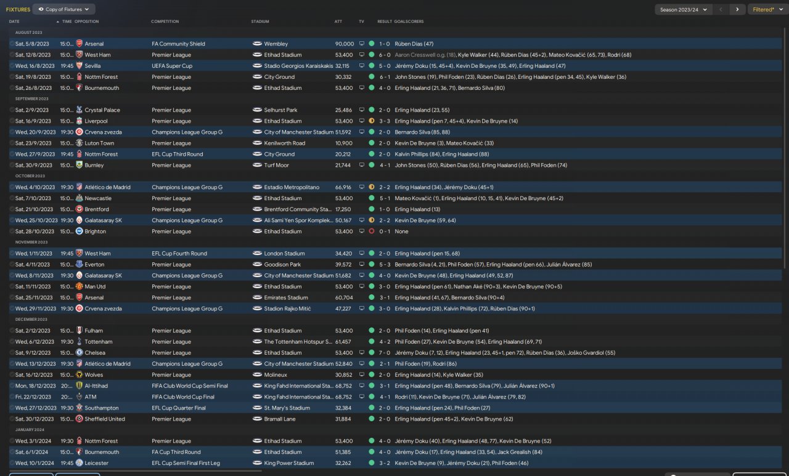Click the Brentford club badge
The height and width of the screenshot is (476, 789).
(79, 209)
